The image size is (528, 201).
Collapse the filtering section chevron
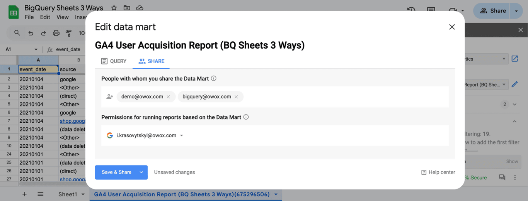point(514,122)
